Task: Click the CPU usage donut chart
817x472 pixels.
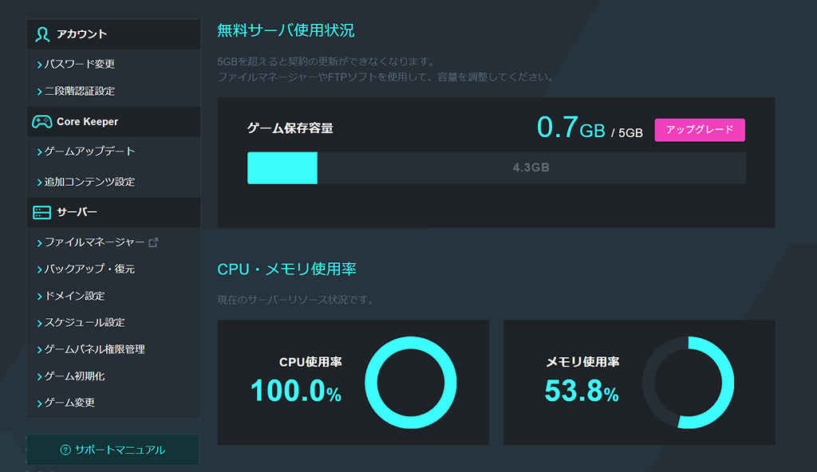Action: pos(410,383)
